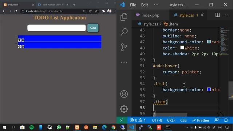Open editor More Actions ellipsis

pos(226,15)
